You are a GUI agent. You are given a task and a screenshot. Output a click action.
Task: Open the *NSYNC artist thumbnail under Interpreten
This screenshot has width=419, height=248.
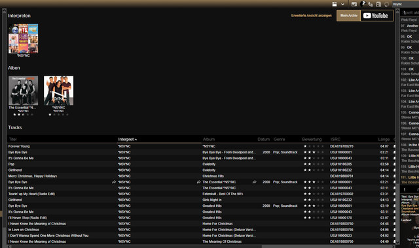(x=24, y=39)
